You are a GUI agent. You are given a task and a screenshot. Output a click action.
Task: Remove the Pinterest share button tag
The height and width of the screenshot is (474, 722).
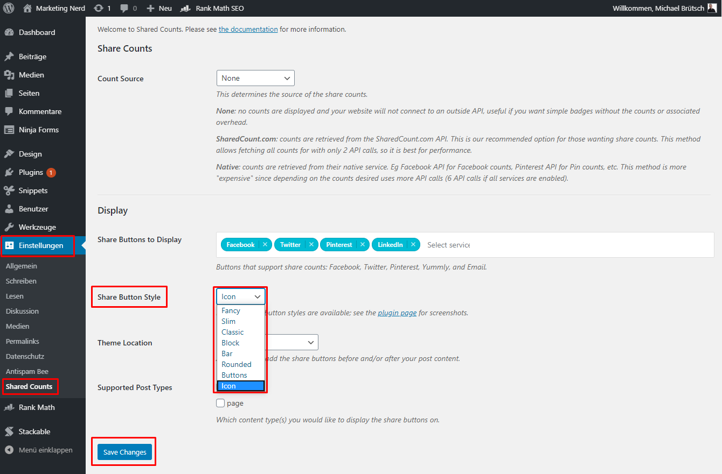tap(363, 244)
